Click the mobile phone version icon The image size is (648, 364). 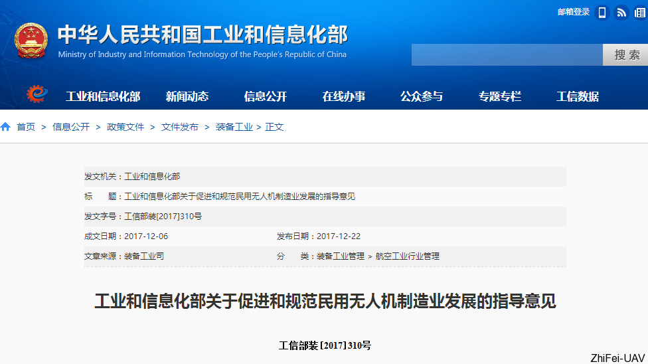[x=602, y=13]
